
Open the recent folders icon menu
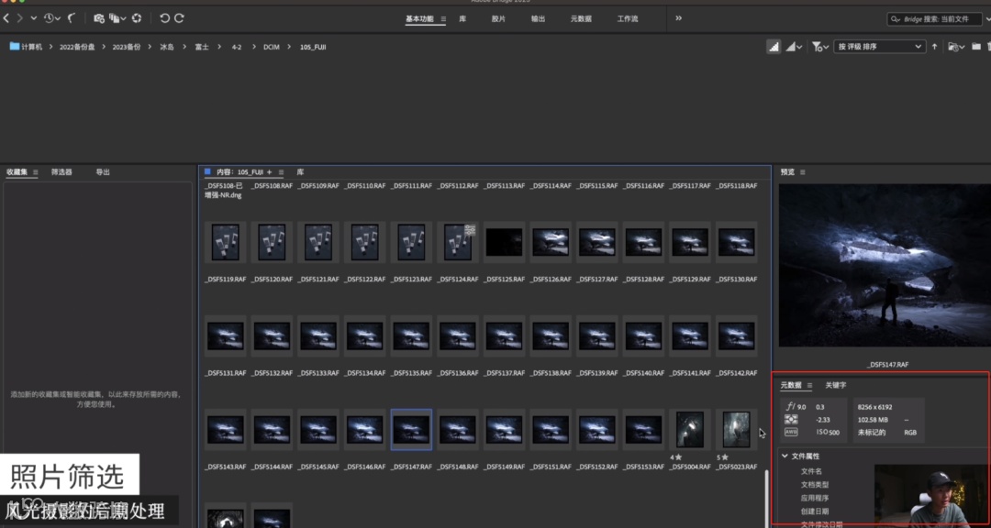tap(956, 47)
